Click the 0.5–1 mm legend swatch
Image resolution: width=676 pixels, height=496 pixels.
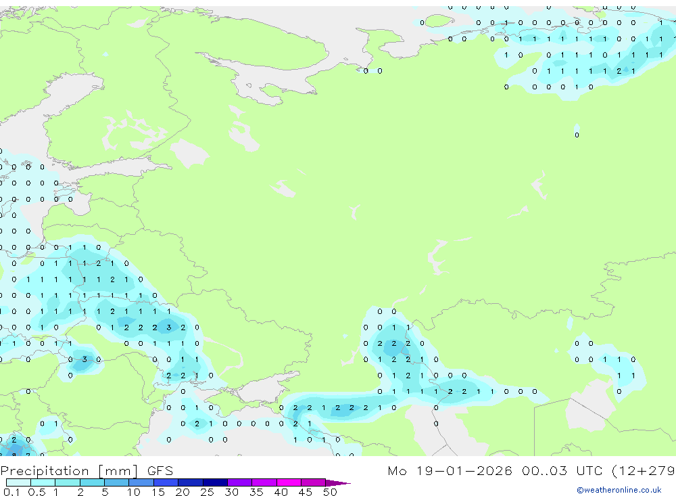pyautogui.click(x=43, y=482)
